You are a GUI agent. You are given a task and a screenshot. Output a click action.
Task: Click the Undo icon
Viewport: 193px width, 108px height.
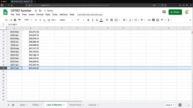point(7,20)
